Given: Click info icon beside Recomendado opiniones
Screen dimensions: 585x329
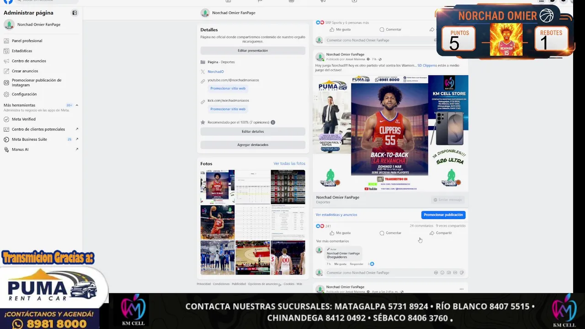Looking at the screenshot, I should click(273, 122).
